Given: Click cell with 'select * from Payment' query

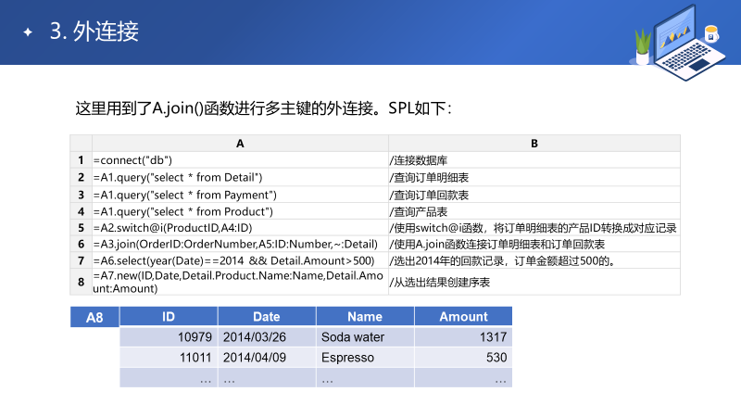Looking at the screenshot, I should click(x=240, y=195).
